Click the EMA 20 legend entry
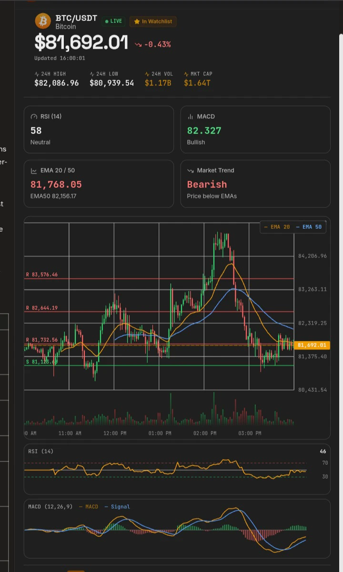343x572 pixels. (x=277, y=227)
